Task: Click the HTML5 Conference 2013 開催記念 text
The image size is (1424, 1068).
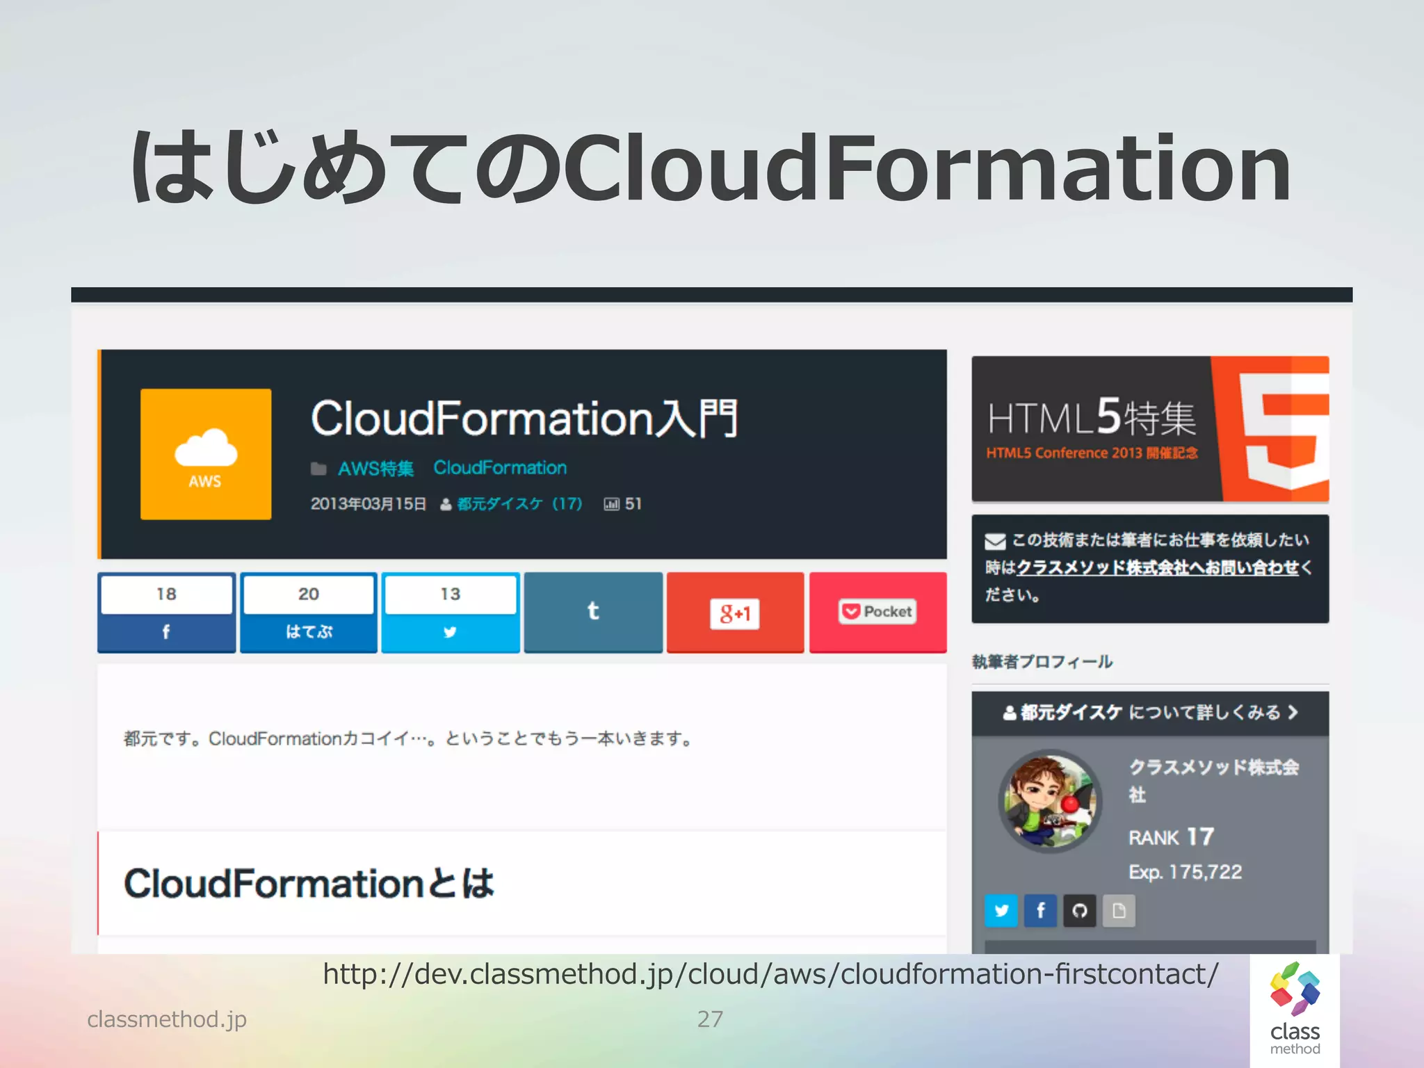Action: point(1092,453)
